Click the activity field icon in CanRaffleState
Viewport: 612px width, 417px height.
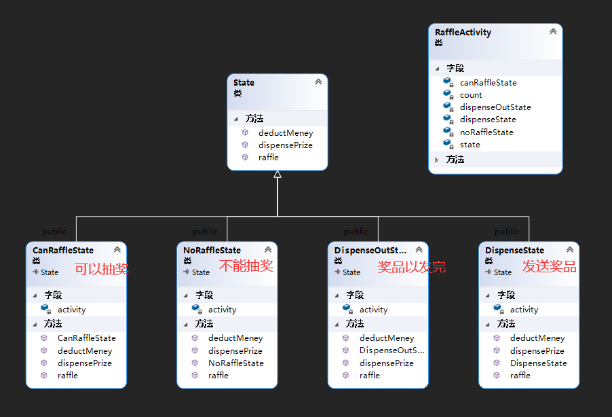[x=45, y=309]
